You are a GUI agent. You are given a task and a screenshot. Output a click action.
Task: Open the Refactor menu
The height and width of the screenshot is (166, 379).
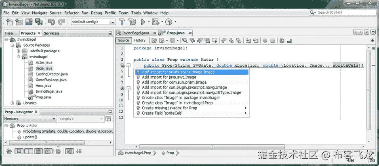(x=72, y=13)
